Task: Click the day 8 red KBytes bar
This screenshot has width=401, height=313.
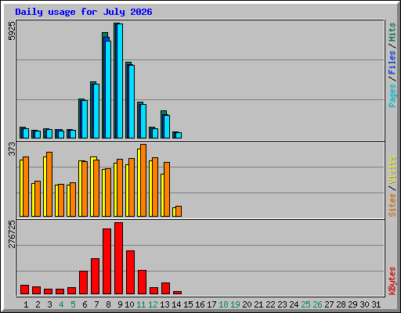Action: click(x=107, y=261)
